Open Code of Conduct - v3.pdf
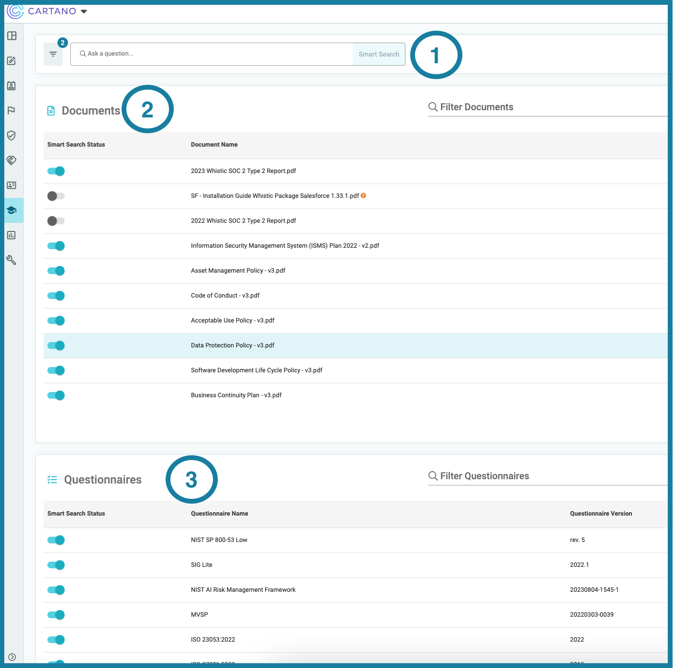The height and width of the screenshot is (668, 673). (x=225, y=296)
